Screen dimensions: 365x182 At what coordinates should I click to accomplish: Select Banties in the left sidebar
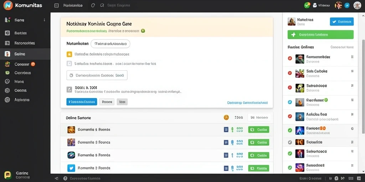pos(20,33)
